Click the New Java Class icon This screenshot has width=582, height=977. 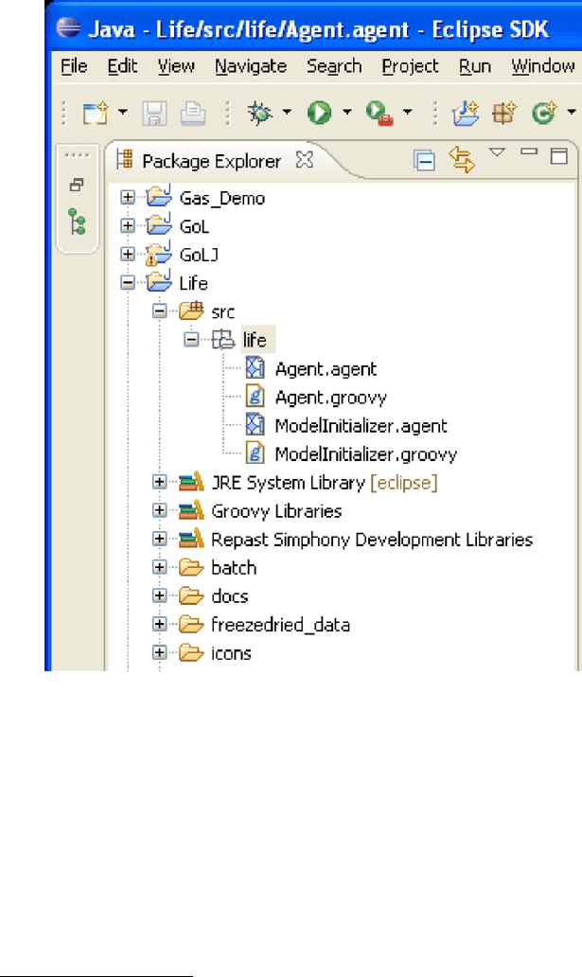pyautogui.click(x=544, y=114)
